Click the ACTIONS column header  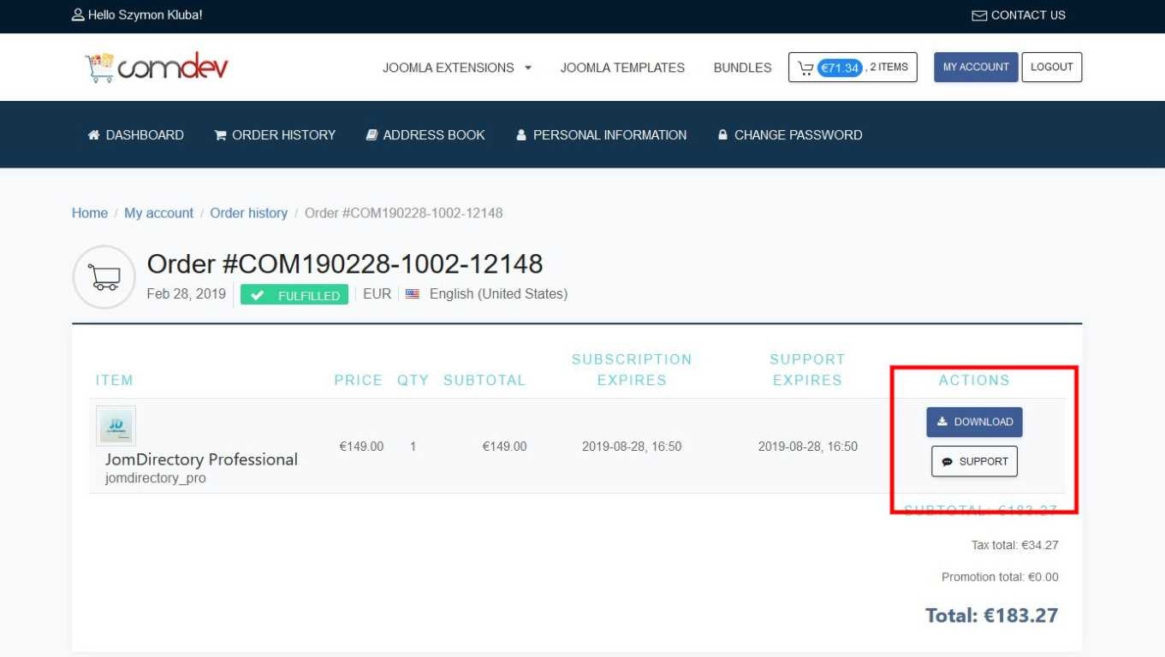[x=974, y=381]
